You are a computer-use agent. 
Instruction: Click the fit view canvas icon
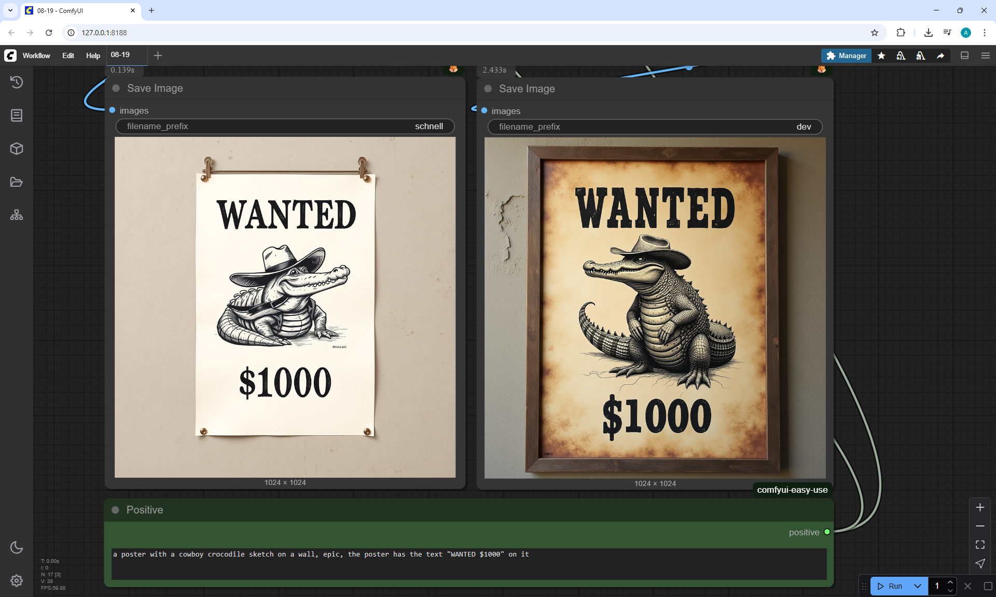tap(980, 545)
